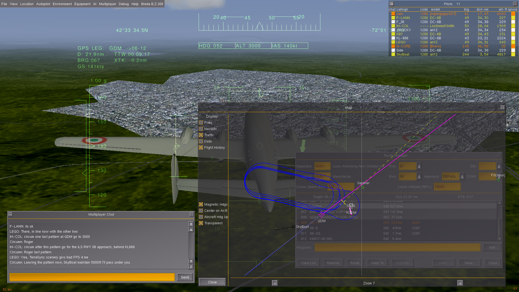Screen dimensions: 519x292
Task: Click the Approach DEFAUL combo field
Action: coord(451,176)
